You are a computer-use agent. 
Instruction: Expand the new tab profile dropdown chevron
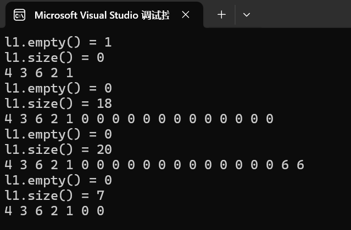(x=247, y=15)
